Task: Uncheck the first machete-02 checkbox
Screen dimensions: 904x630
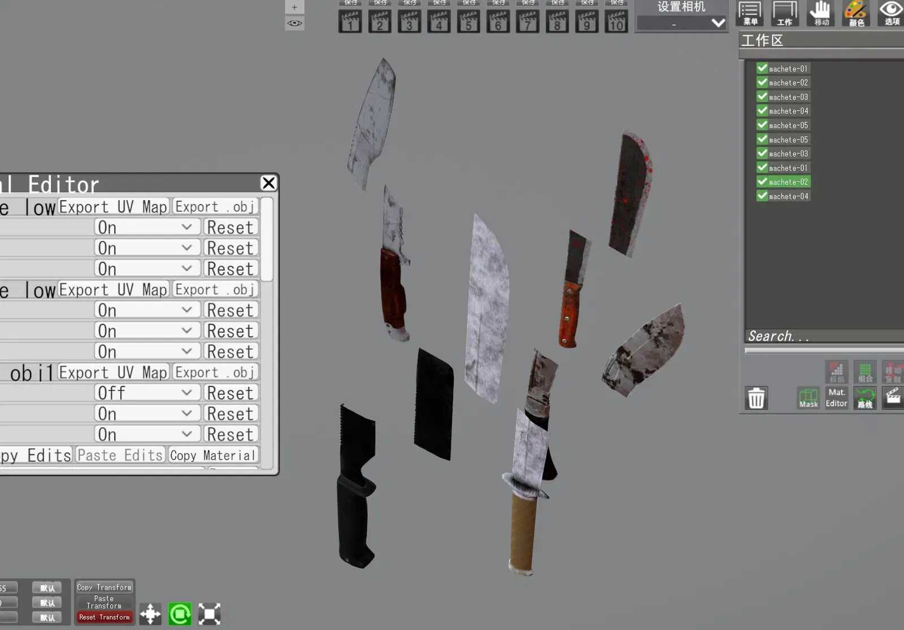Action: (762, 82)
